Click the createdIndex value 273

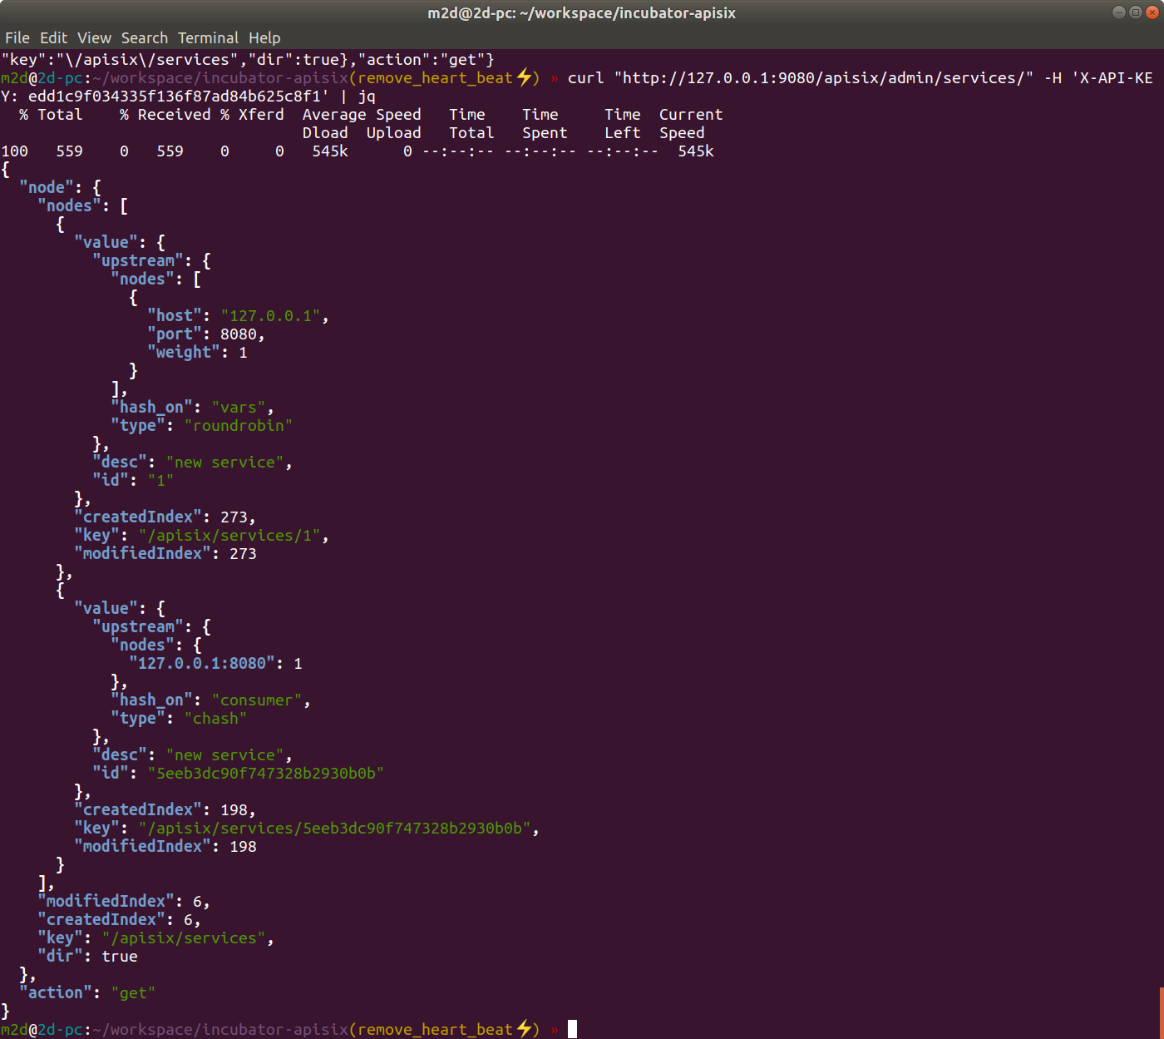[234, 517]
